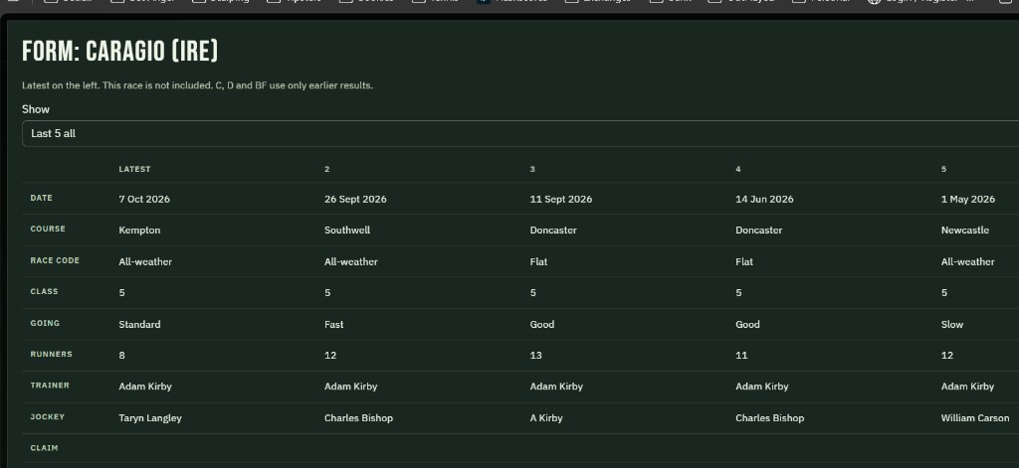This screenshot has width=1019, height=468.
Task: Click the Slow going value
Action: pos(952,325)
